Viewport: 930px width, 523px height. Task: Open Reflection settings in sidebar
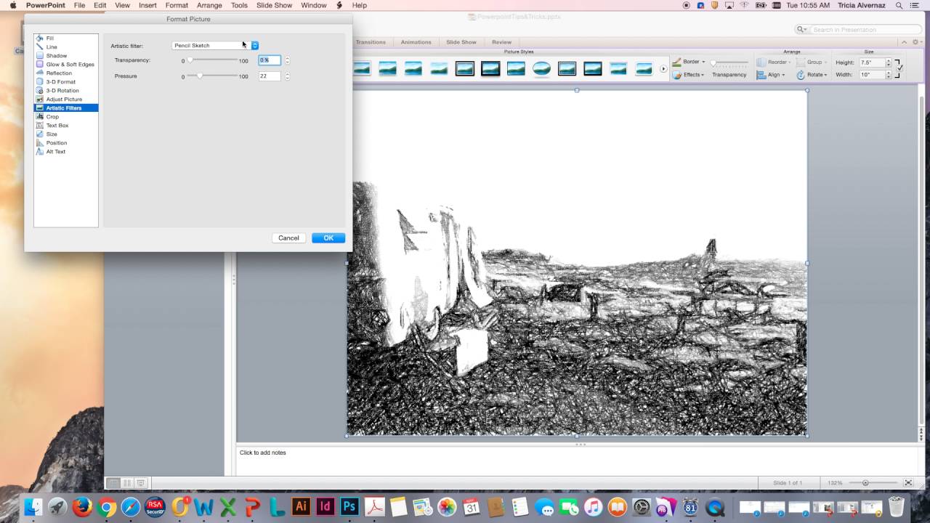pos(66,73)
